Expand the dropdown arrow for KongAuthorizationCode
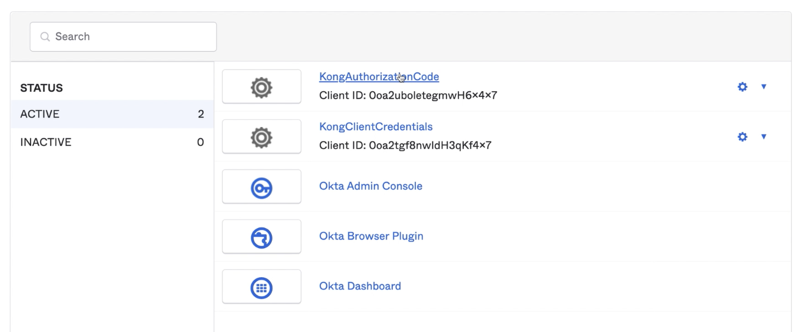This screenshot has width=805, height=332. click(x=764, y=87)
